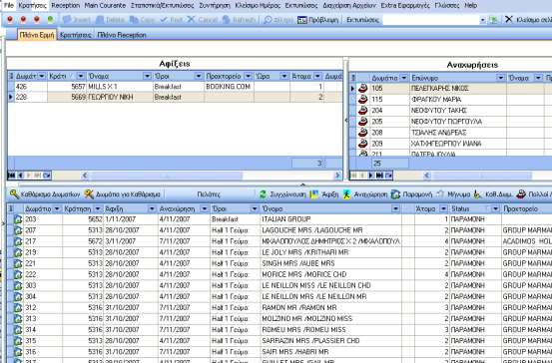552x363 pixels.
Task: Click the departure icon in room 105 row
Action: click(x=363, y=89)
